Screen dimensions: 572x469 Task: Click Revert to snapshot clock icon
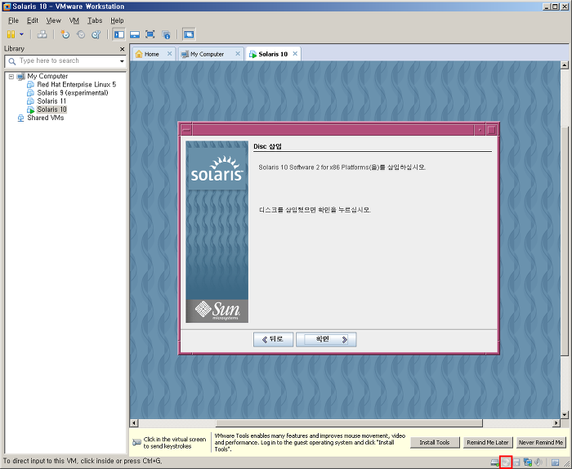81,34
